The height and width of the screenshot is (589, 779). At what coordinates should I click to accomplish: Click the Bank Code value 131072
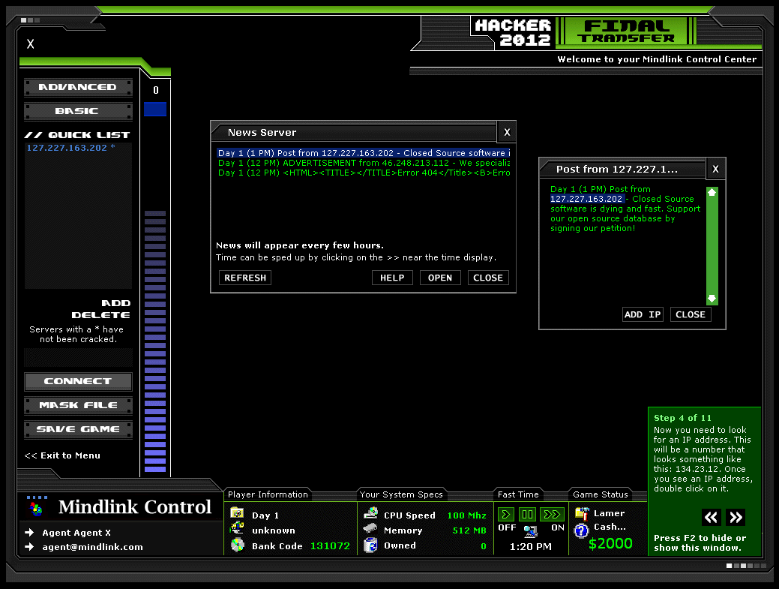(x=330, y=545)
